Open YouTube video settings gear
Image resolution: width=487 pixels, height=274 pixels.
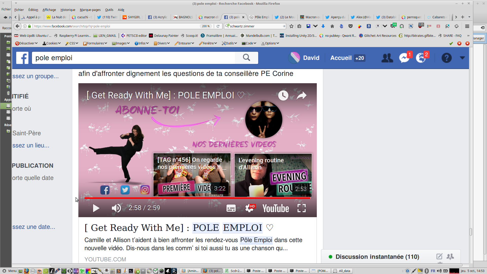coord(249,208)
